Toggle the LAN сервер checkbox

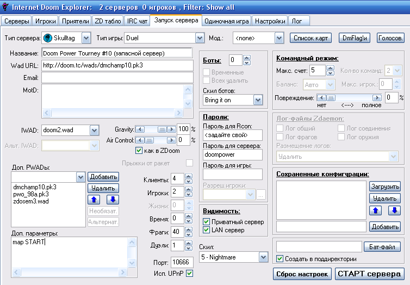point(206,230)
